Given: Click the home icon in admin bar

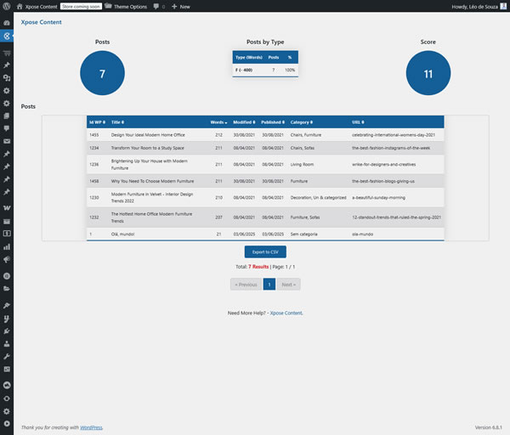Looking at the screenshot, I should (x=20, y=6).
